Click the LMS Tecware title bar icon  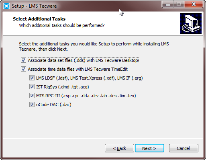pyautogui.click(x=6, y=6)
